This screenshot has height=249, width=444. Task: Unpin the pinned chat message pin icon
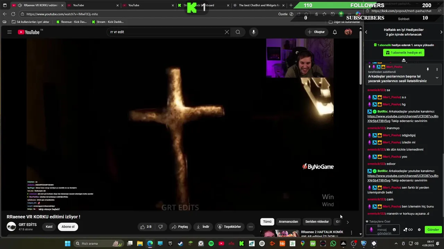(x=428, y=70)
